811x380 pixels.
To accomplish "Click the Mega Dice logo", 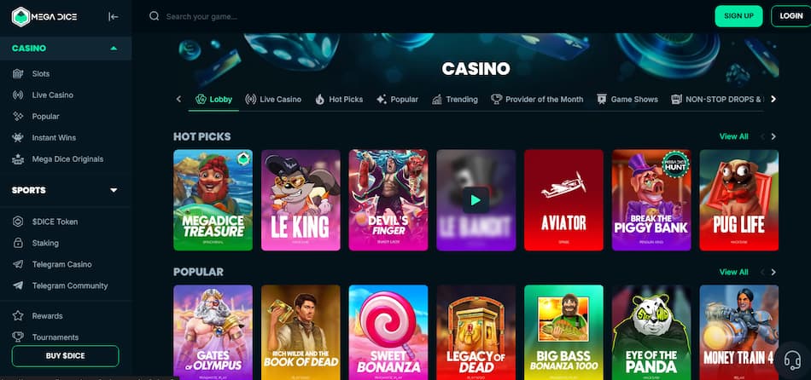I will pyautogui.click(x=44, y=16).
